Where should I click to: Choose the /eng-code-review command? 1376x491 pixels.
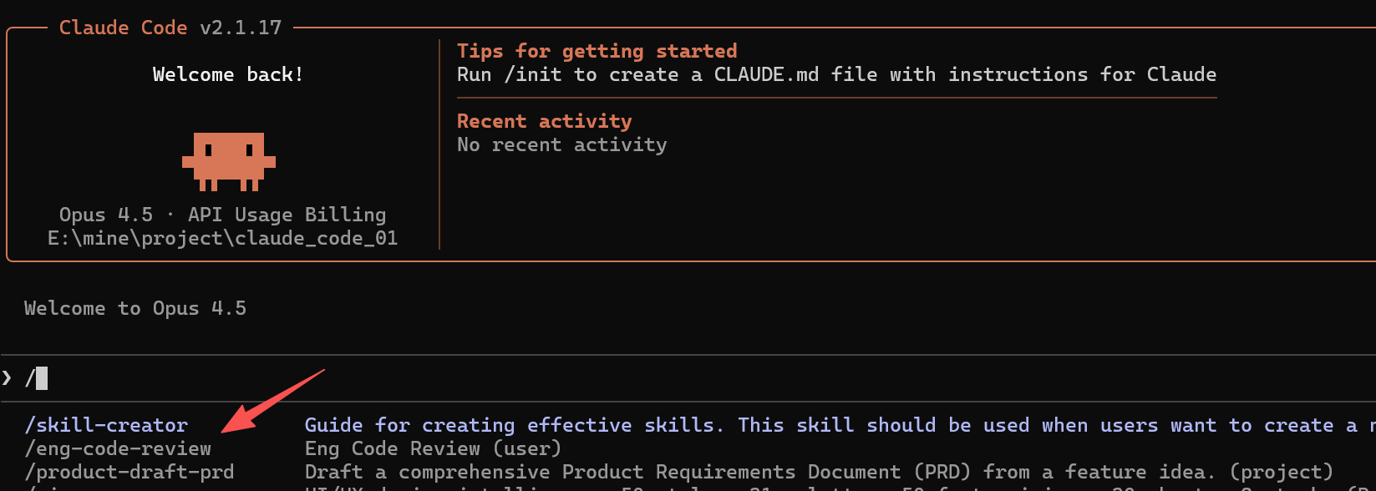[118, 448]
